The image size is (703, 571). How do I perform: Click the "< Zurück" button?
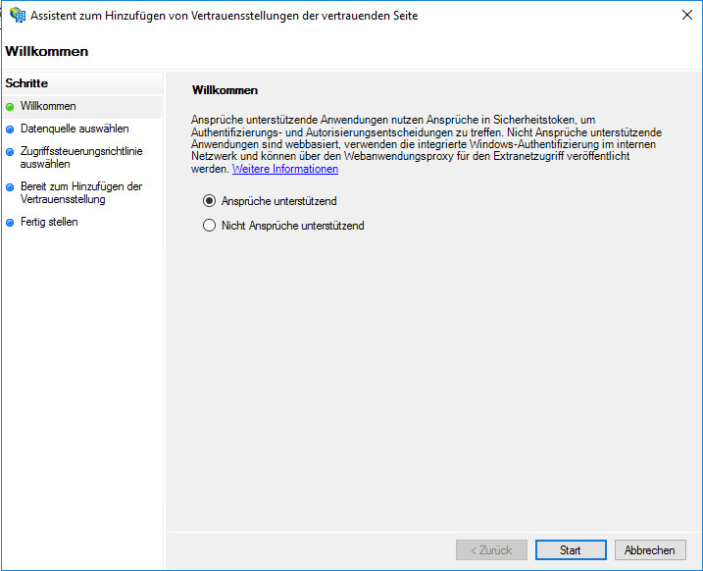click(x=491, y=550)
